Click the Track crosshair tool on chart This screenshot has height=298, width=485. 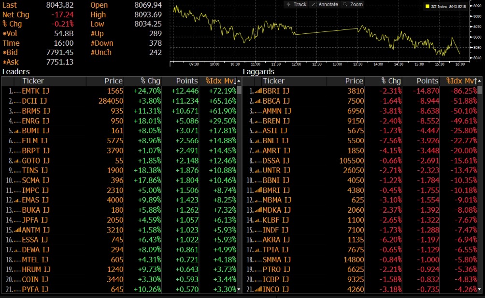coord(296,4)
